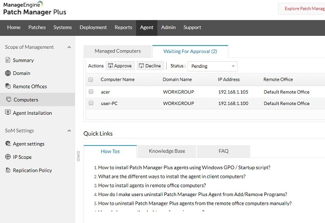The image size is (325, 223).
Task: Open how-to on different ways to install agent
Action: tap(172, 177)
